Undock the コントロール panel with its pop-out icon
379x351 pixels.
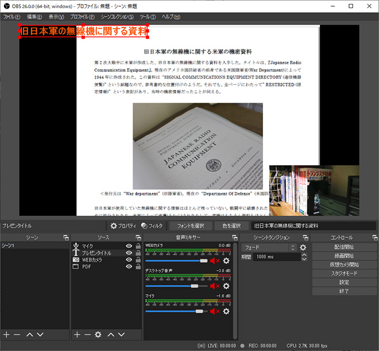click(x=375, y=237)
